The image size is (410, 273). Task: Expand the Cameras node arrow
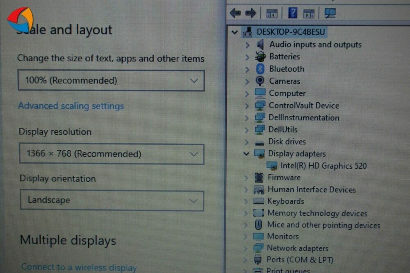point(247,81)
